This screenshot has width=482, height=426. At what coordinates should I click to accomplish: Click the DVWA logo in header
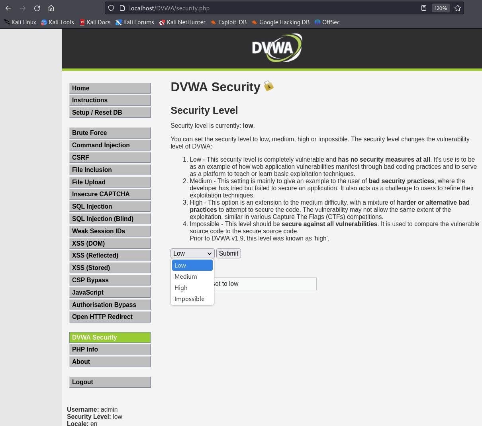coord(277,48)
